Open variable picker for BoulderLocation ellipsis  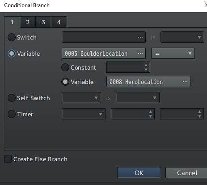point(140,53)
